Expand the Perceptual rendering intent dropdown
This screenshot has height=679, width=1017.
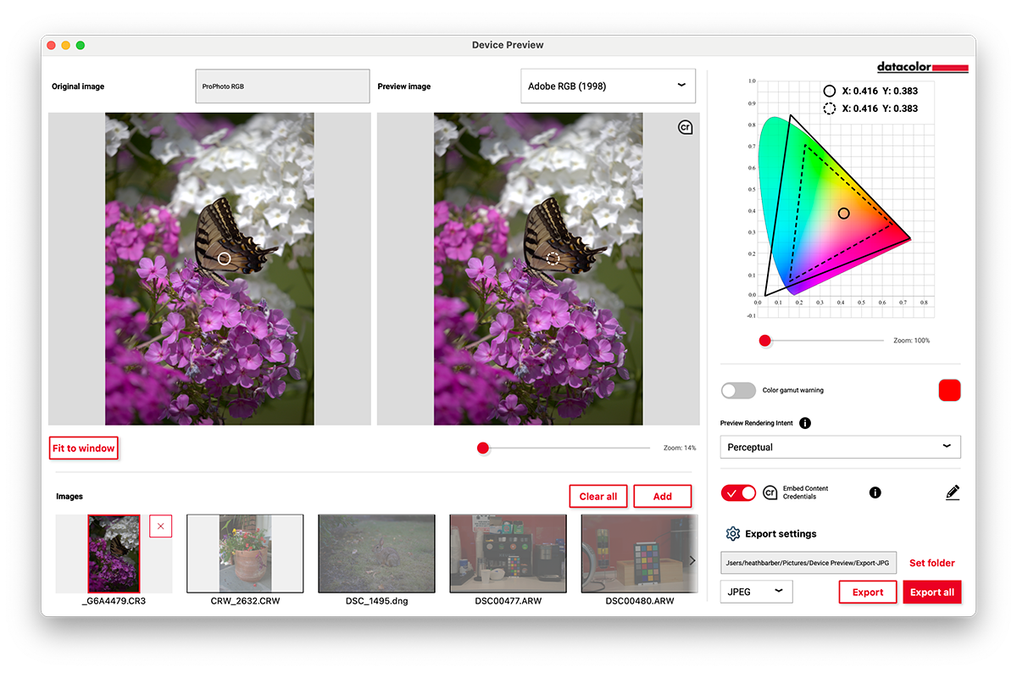(x=840, y=447)
